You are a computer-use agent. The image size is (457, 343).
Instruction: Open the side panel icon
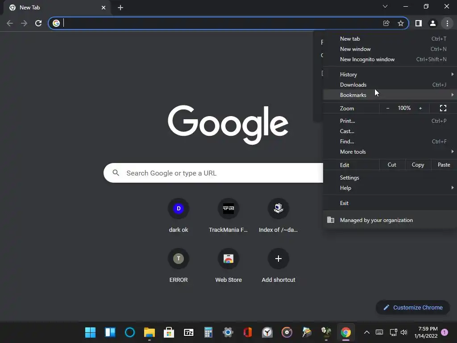click(x=419, y=23)
